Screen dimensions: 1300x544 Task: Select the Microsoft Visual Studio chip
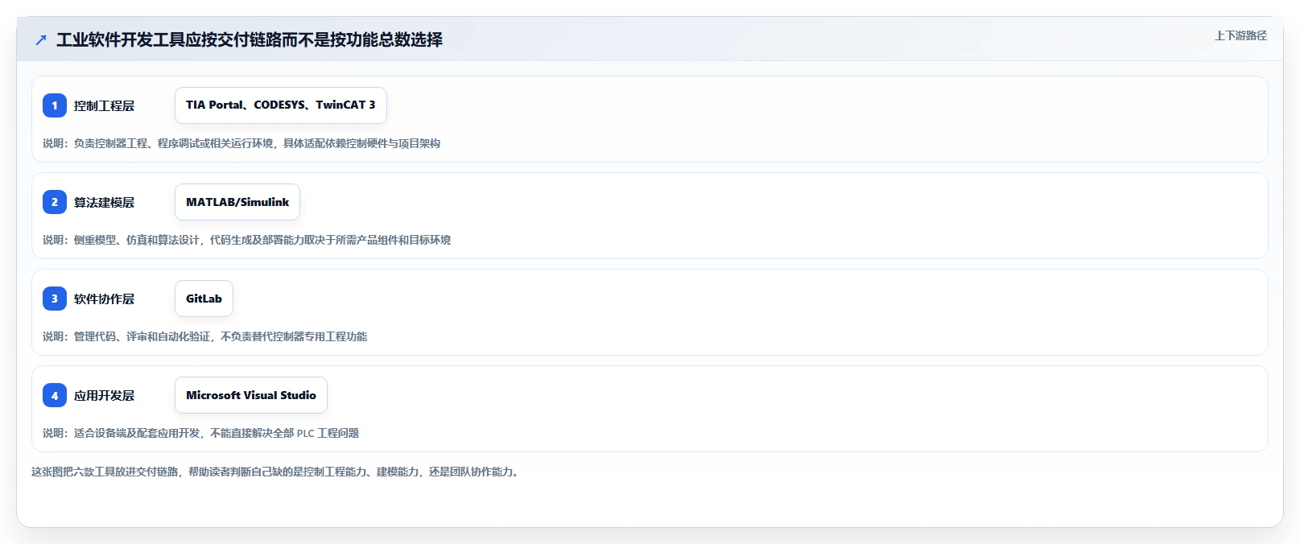point(251,395)
